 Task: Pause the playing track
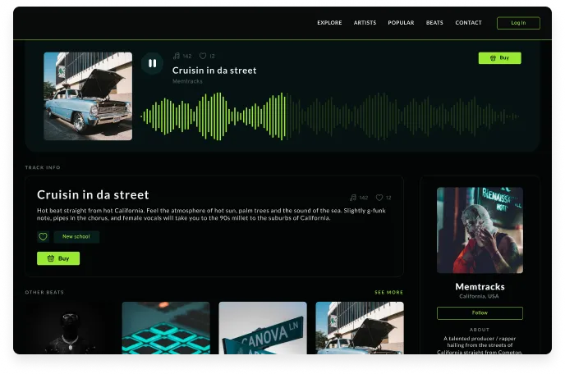(x=152, y=63)
